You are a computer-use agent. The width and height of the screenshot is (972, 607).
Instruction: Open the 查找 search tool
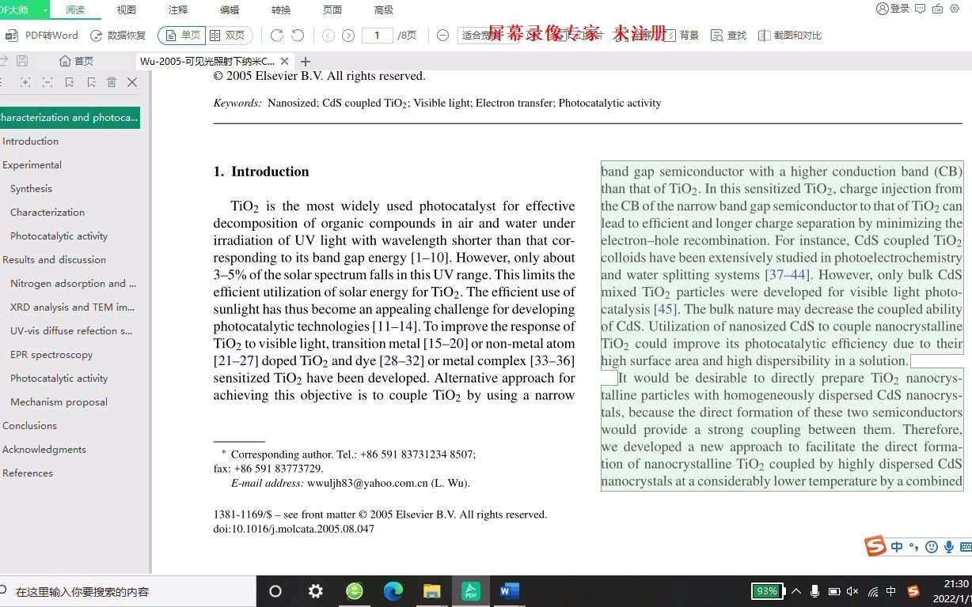click(x=727, y=35)
